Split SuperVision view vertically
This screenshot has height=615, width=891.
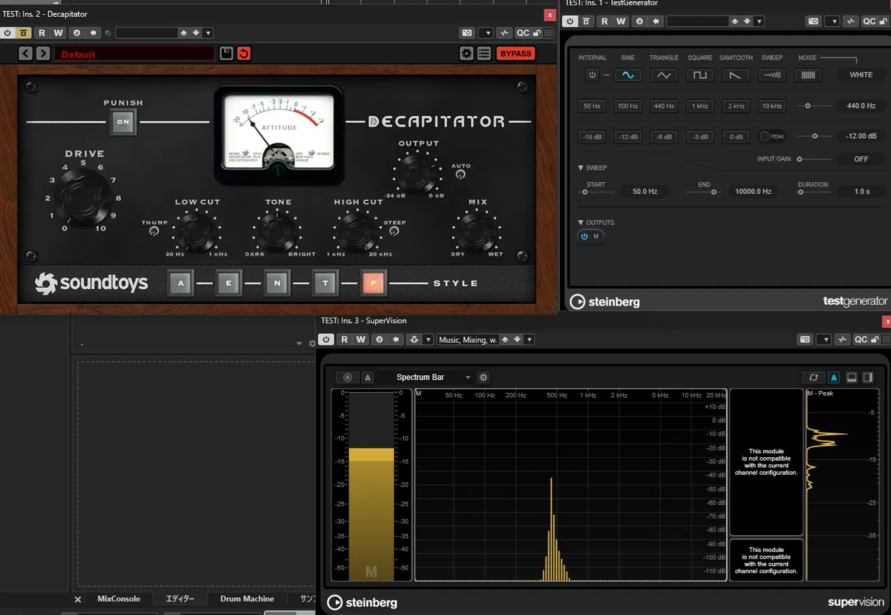[867, 377]
